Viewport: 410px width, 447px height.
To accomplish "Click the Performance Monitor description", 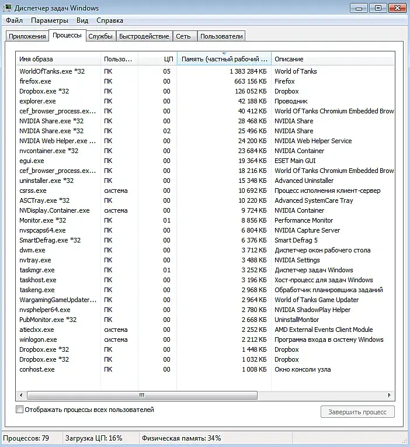I will click(x=304, y=220).
